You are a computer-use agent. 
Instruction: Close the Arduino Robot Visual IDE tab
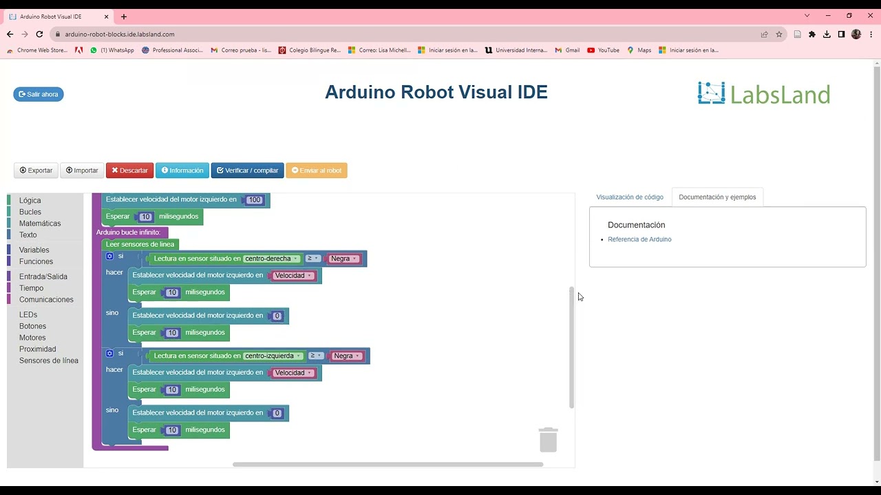(x=107, y=16)
